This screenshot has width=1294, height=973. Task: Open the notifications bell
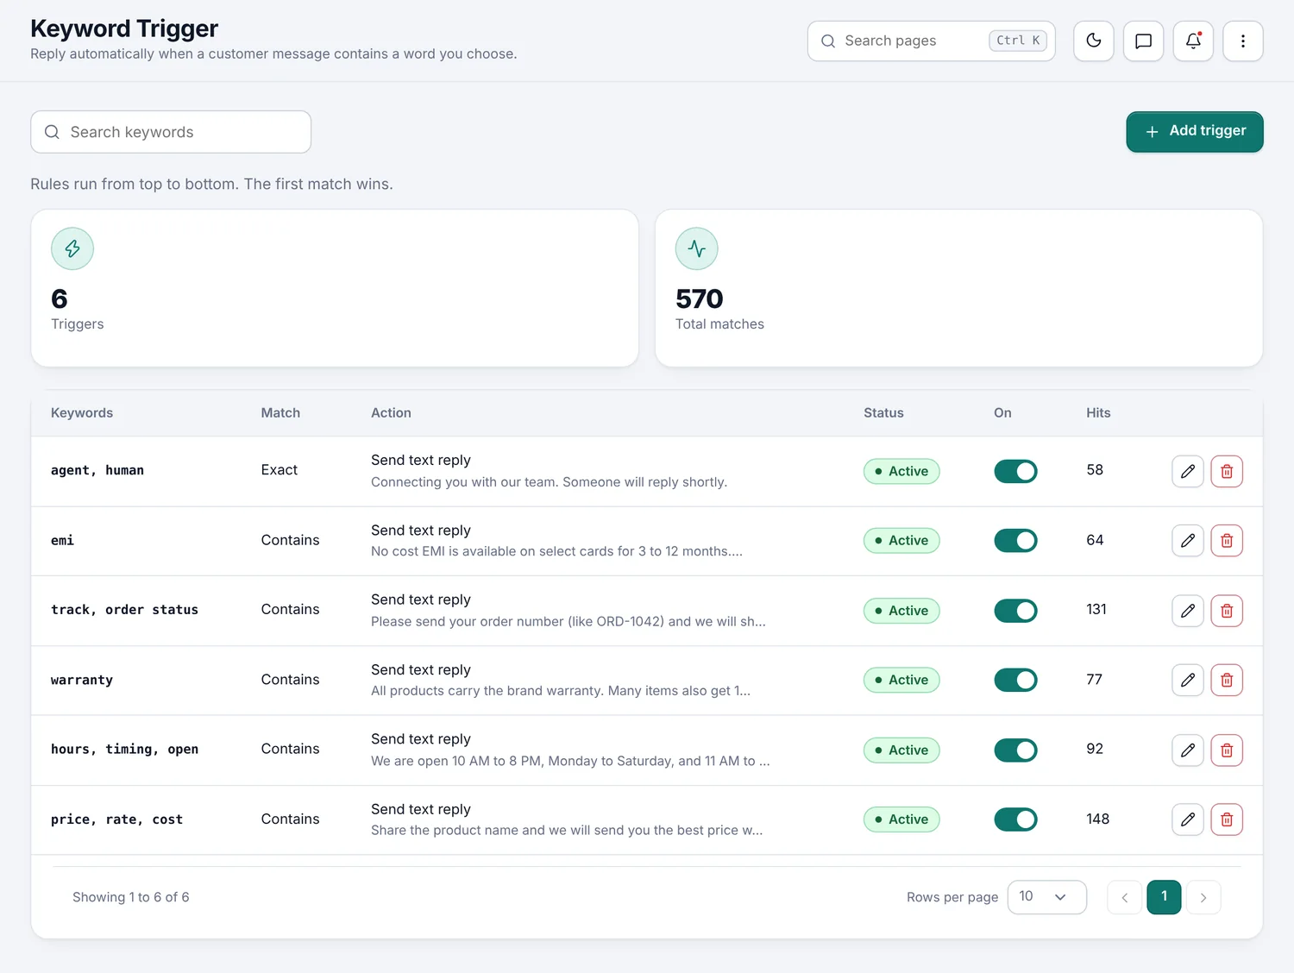(1193, 41)
